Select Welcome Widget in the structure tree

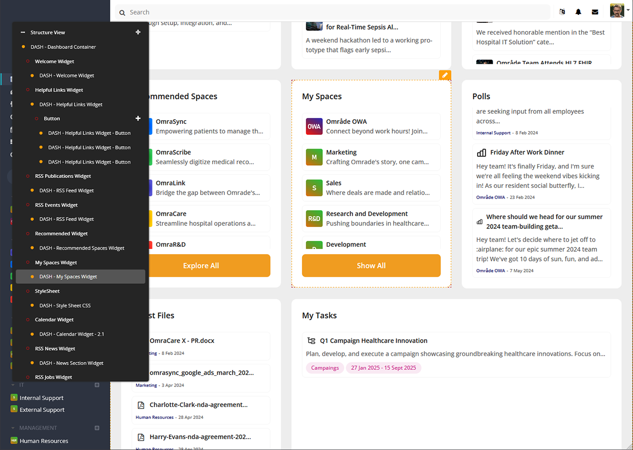click(x=54, y=61)
